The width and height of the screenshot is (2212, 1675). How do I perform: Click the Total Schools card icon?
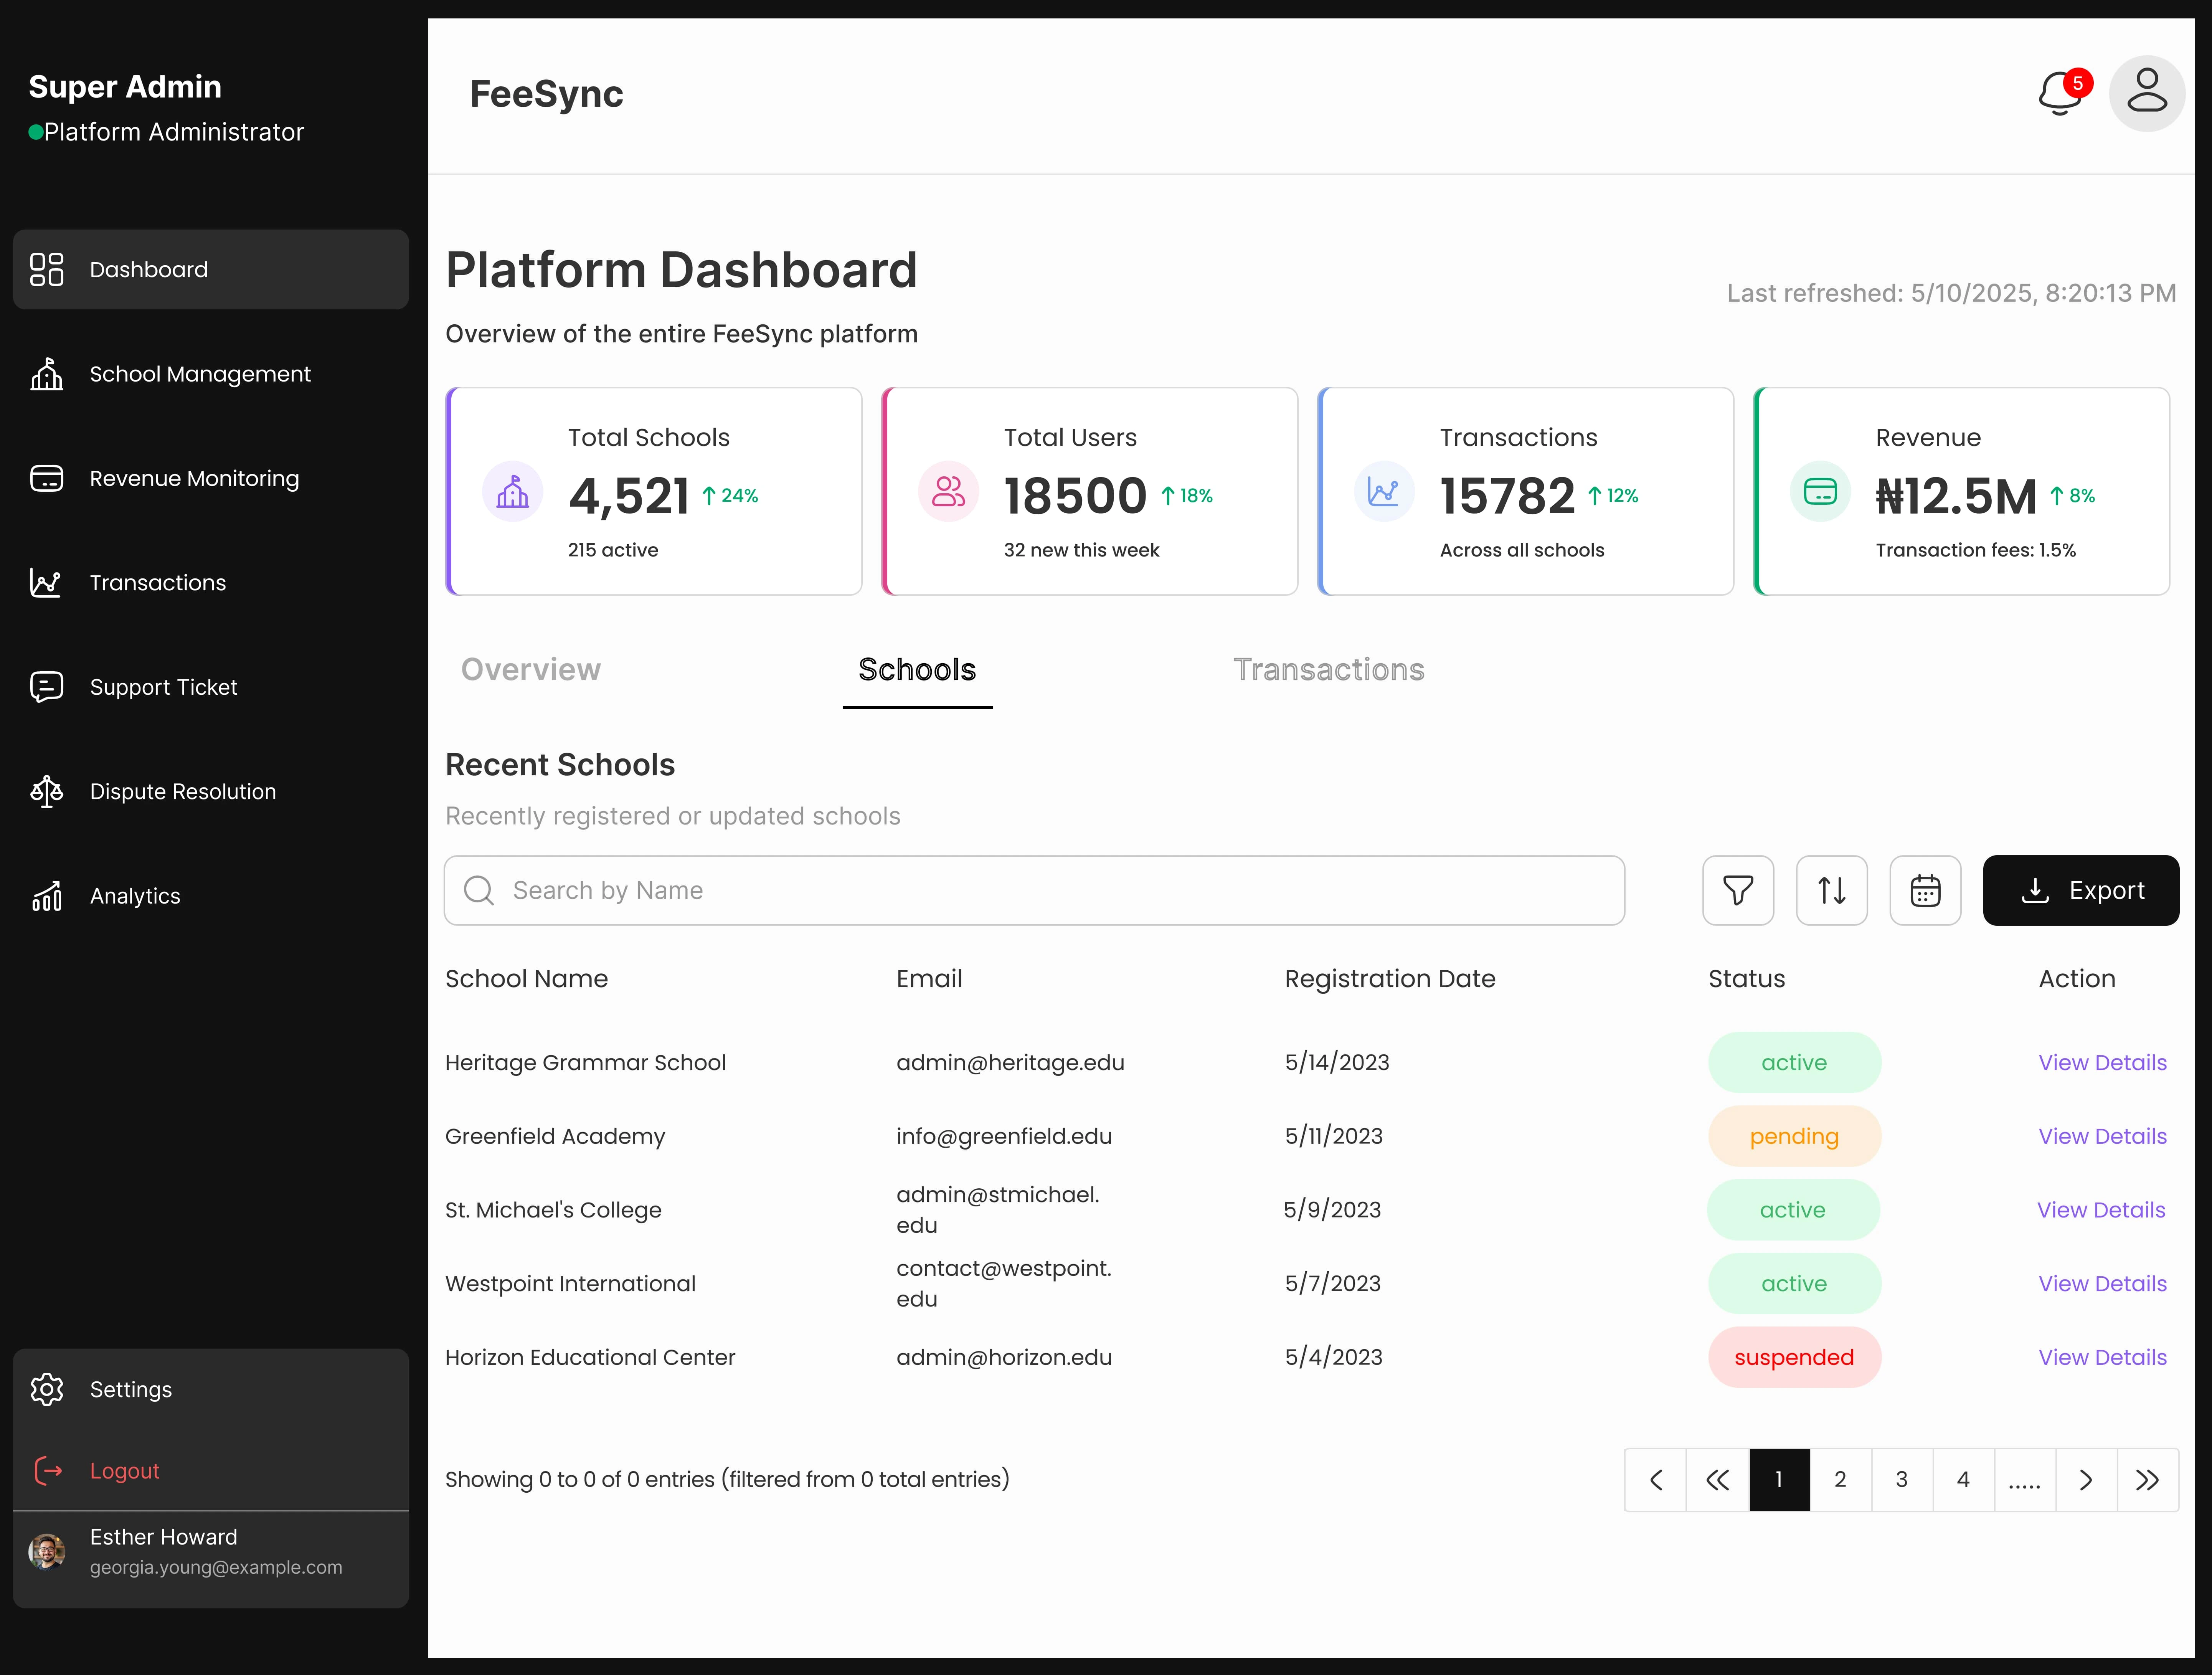coord(513,491)
